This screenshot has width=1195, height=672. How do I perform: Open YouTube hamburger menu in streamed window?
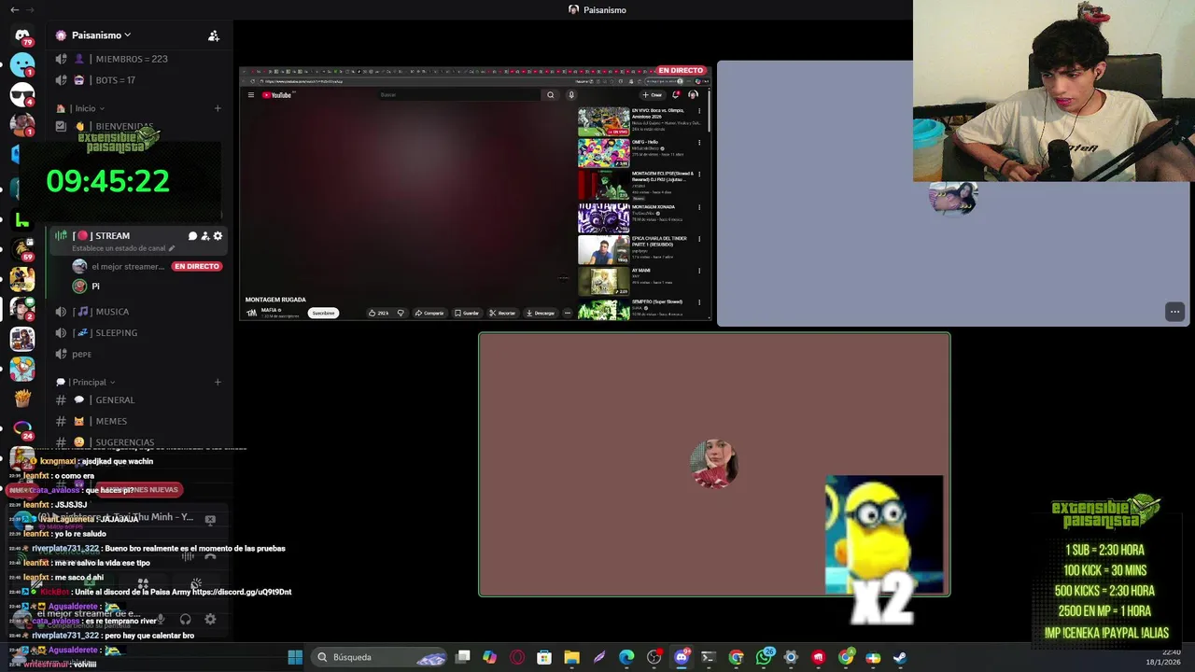click(x=251, y=94)
